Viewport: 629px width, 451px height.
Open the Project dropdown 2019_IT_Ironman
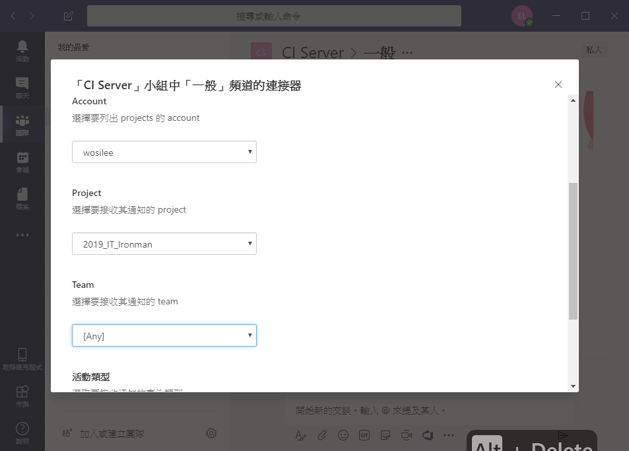tap(164, 244)
